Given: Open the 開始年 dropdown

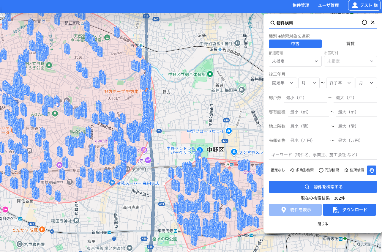Looking at the screenshot, I should (283, 83).
